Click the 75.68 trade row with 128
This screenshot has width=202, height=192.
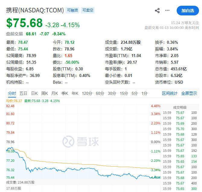pyautogui.click(x=180, y=134)
